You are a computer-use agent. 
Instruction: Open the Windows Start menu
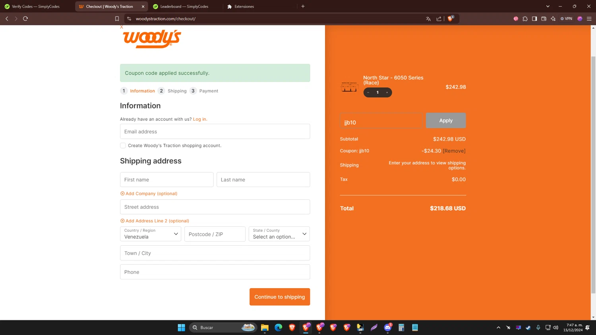coord(182,327)
